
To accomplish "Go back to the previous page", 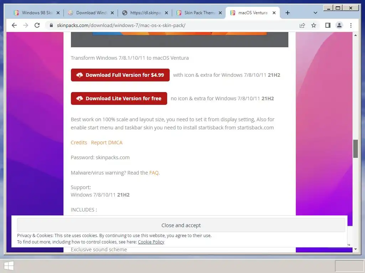I will [x=14, y=25].
